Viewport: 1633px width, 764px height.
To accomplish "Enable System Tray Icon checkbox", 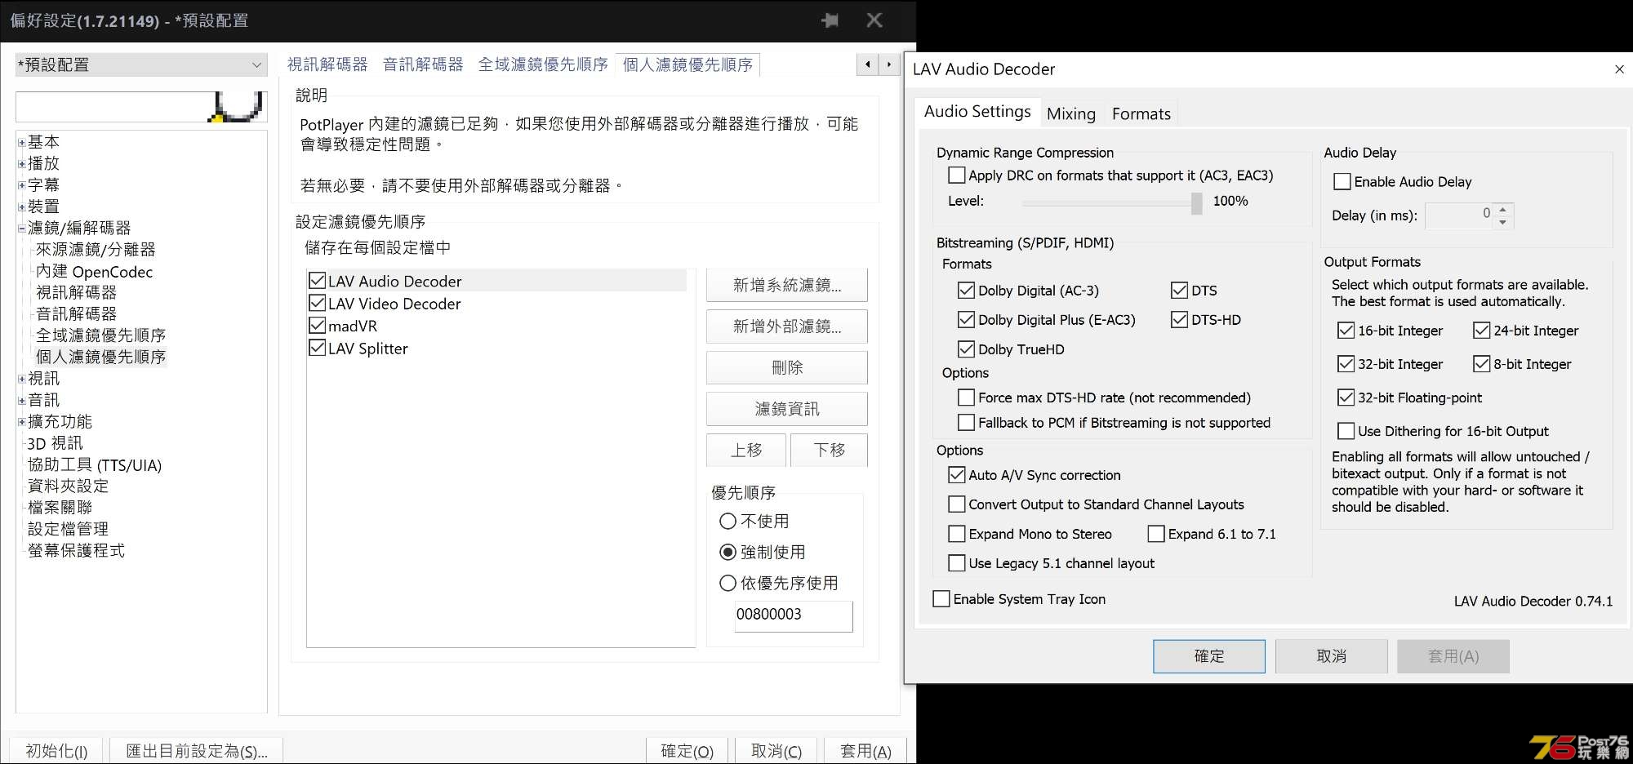I will (x=941, y=599).
